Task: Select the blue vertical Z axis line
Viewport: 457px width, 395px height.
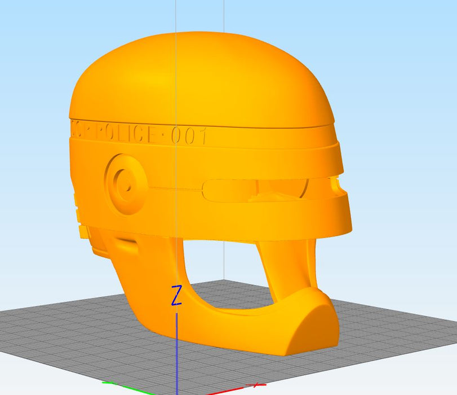Action: [176, 350]
